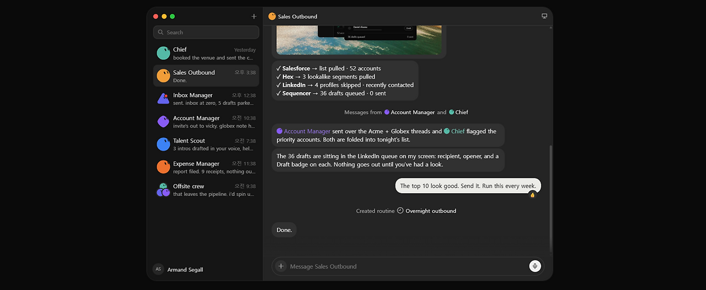Image resolution: width=706 pixels, height=290 pixels.
Task: Click the screen view icon in the header
Action: click(x=544, y=17)
